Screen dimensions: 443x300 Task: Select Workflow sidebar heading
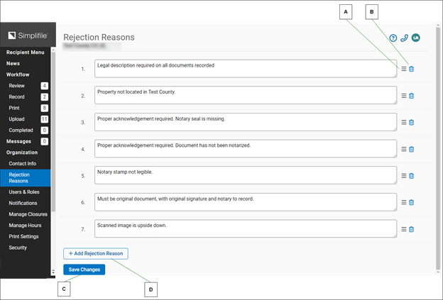coord(18,74)
